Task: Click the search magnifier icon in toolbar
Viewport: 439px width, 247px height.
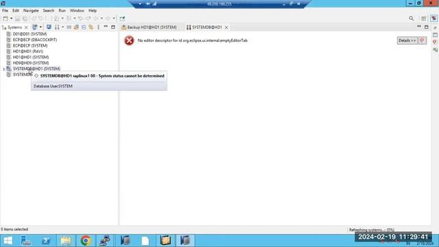Action: pos(411,19)
